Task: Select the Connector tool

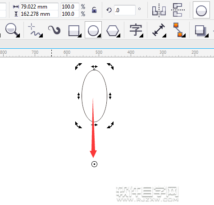Action: 179,30
